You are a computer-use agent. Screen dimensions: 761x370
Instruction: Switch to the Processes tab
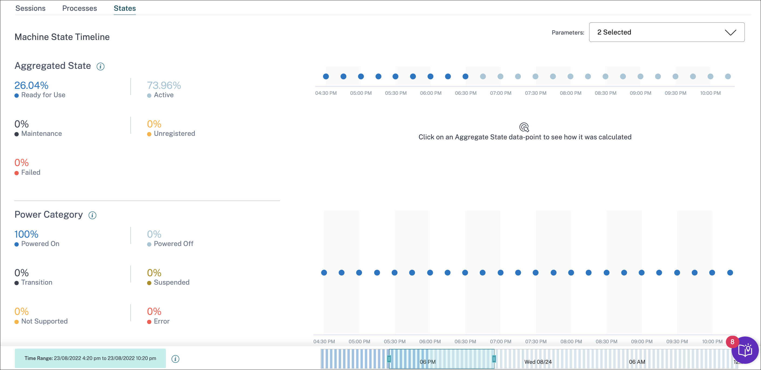click(79, 8)
